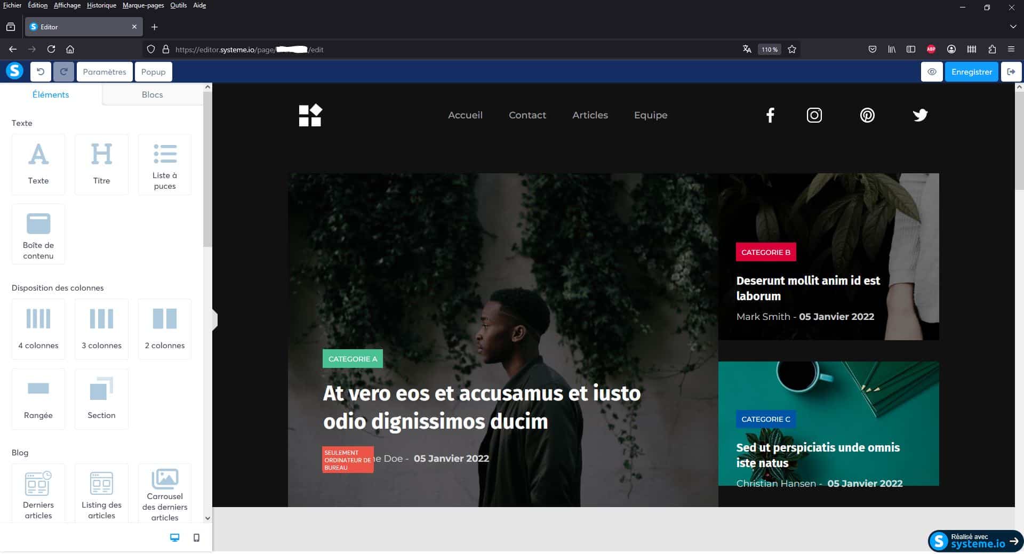Add the Derniers articles blog element

tap(38, 493)
